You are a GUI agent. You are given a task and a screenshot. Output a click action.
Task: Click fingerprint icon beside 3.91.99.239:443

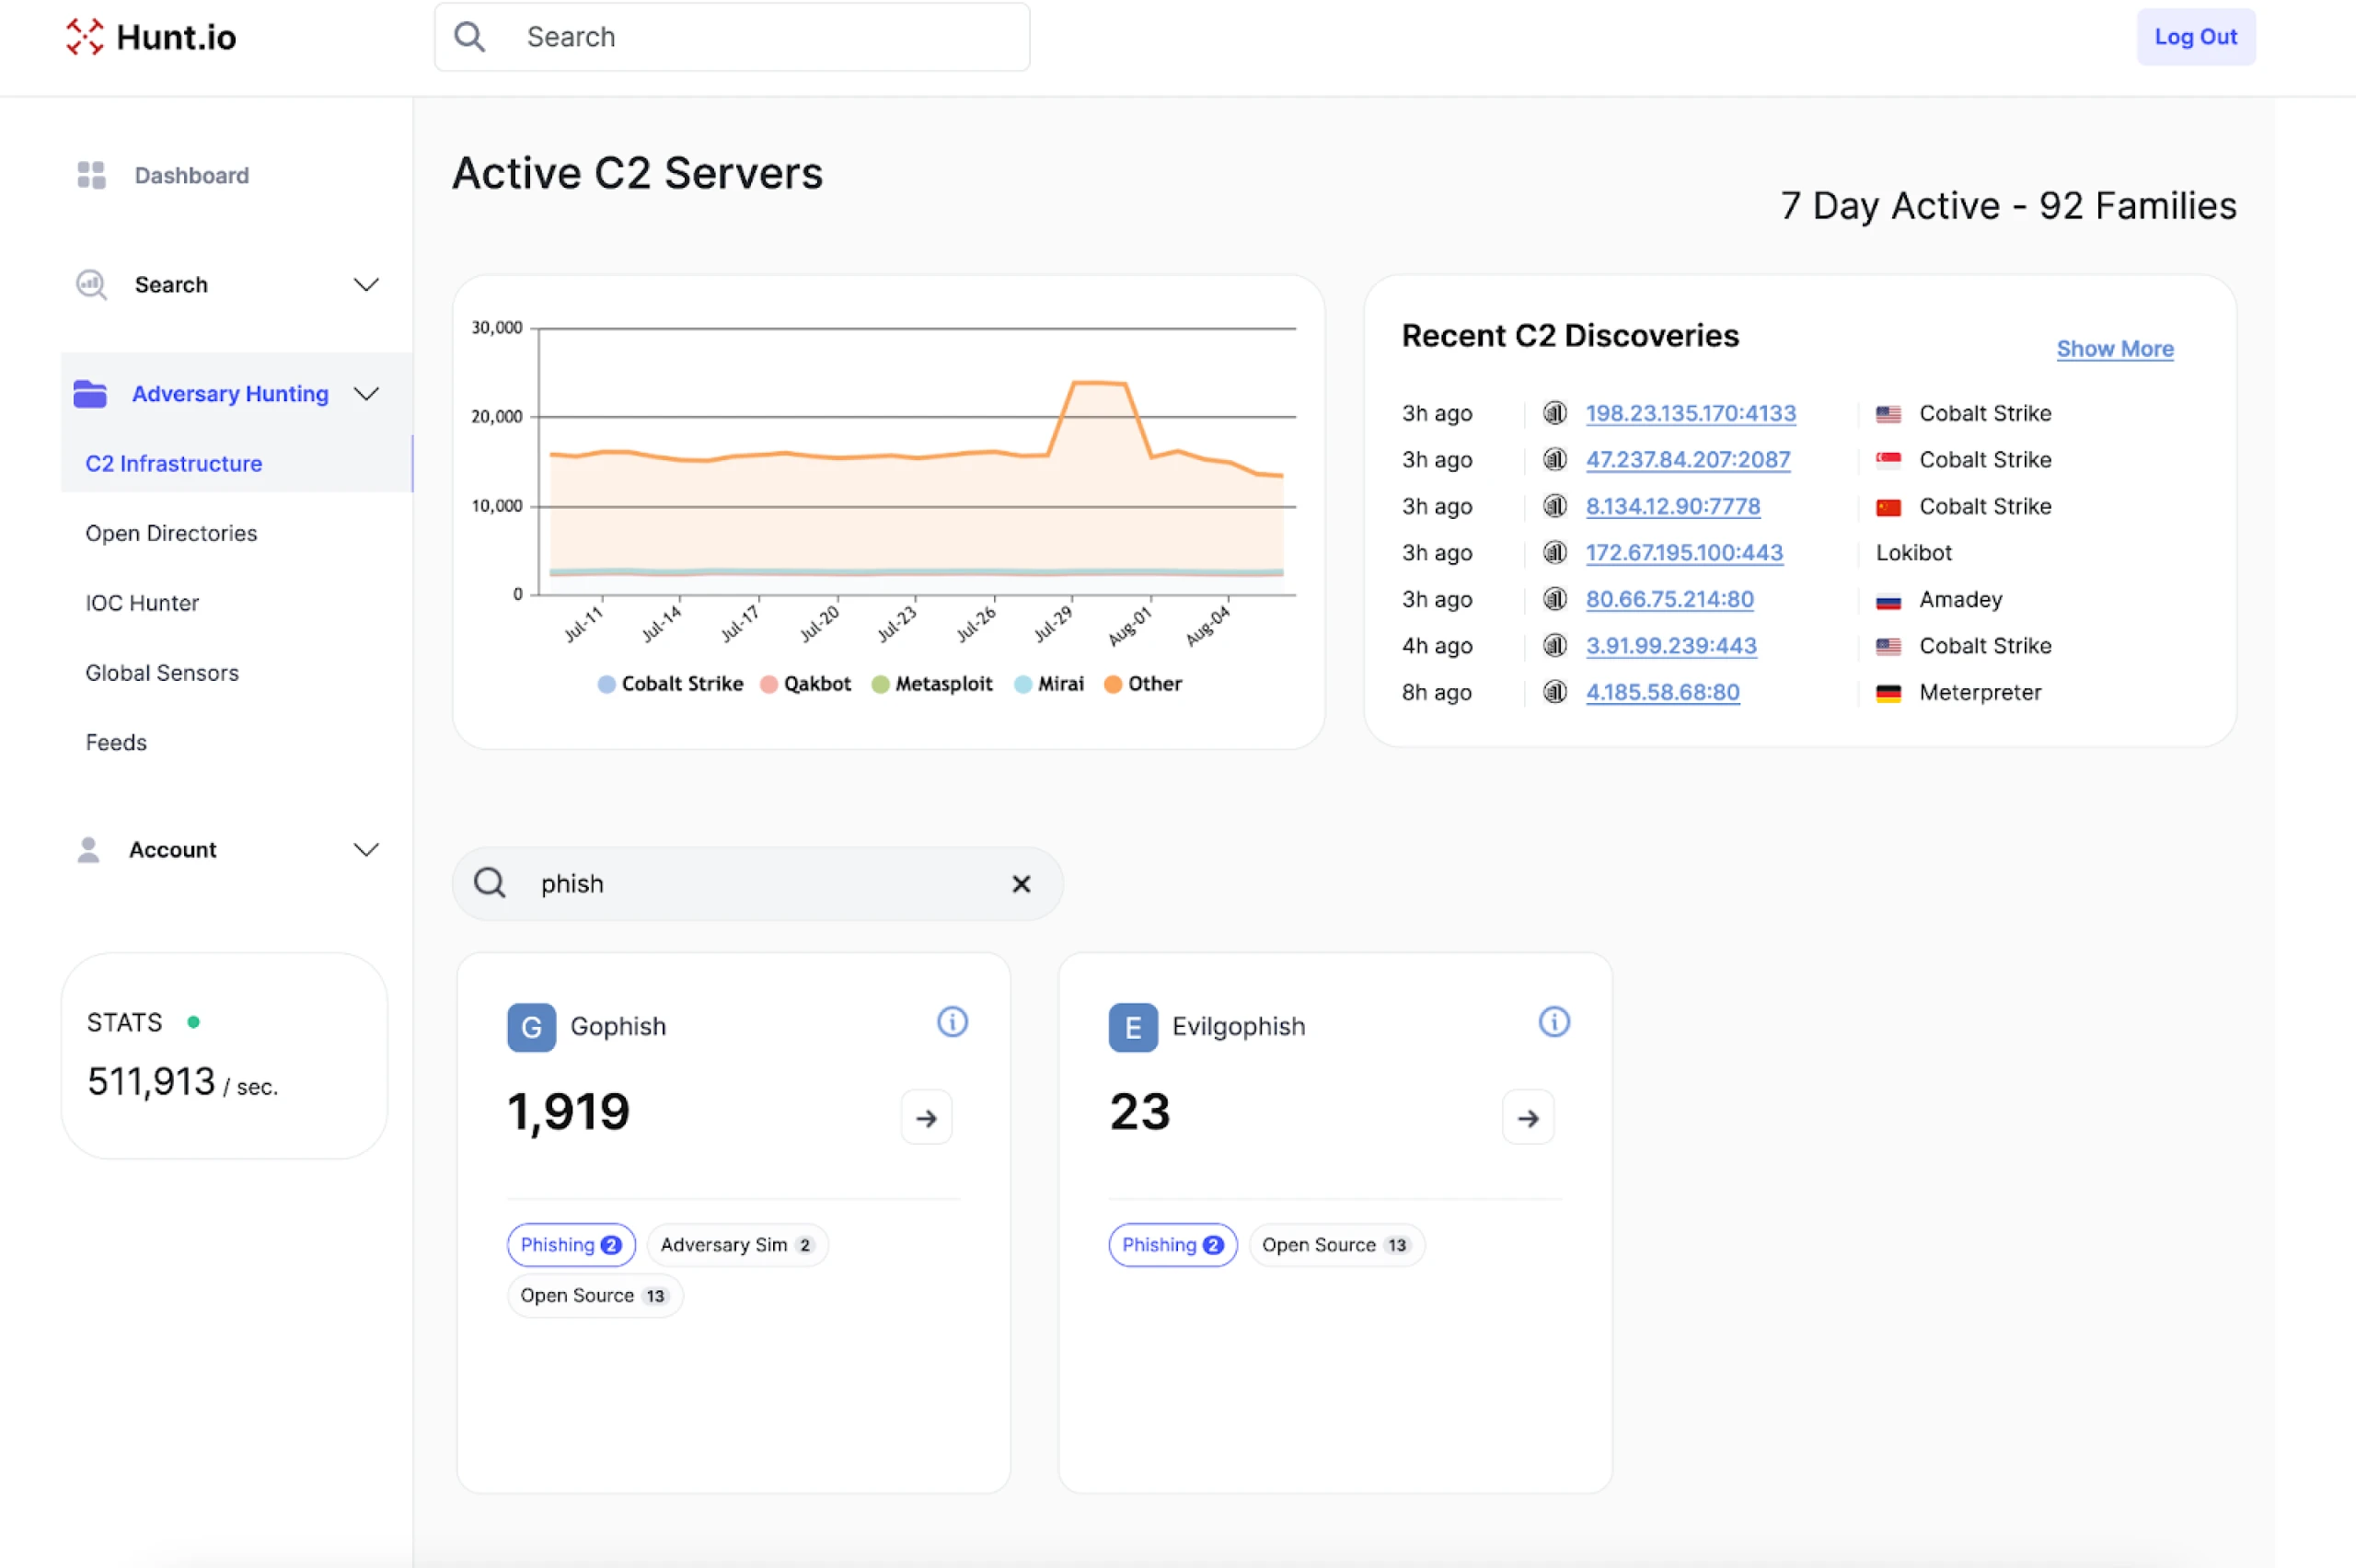(x=1554, y=646)
